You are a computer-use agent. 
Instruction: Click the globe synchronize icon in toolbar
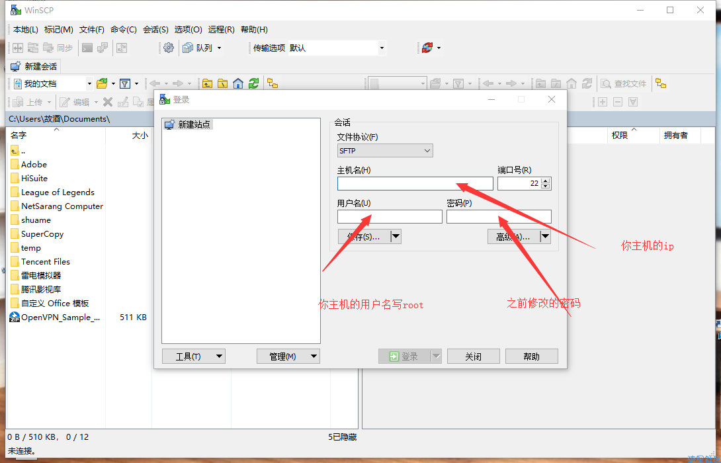(427, 48)
